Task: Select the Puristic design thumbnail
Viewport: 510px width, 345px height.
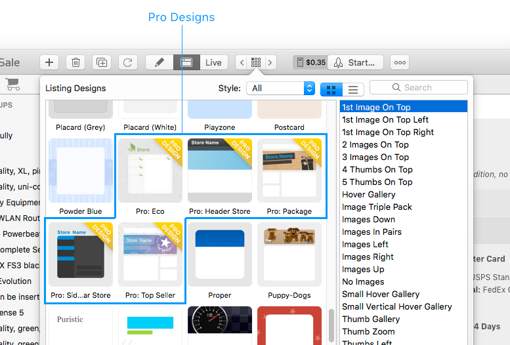Action: point(81,325)
